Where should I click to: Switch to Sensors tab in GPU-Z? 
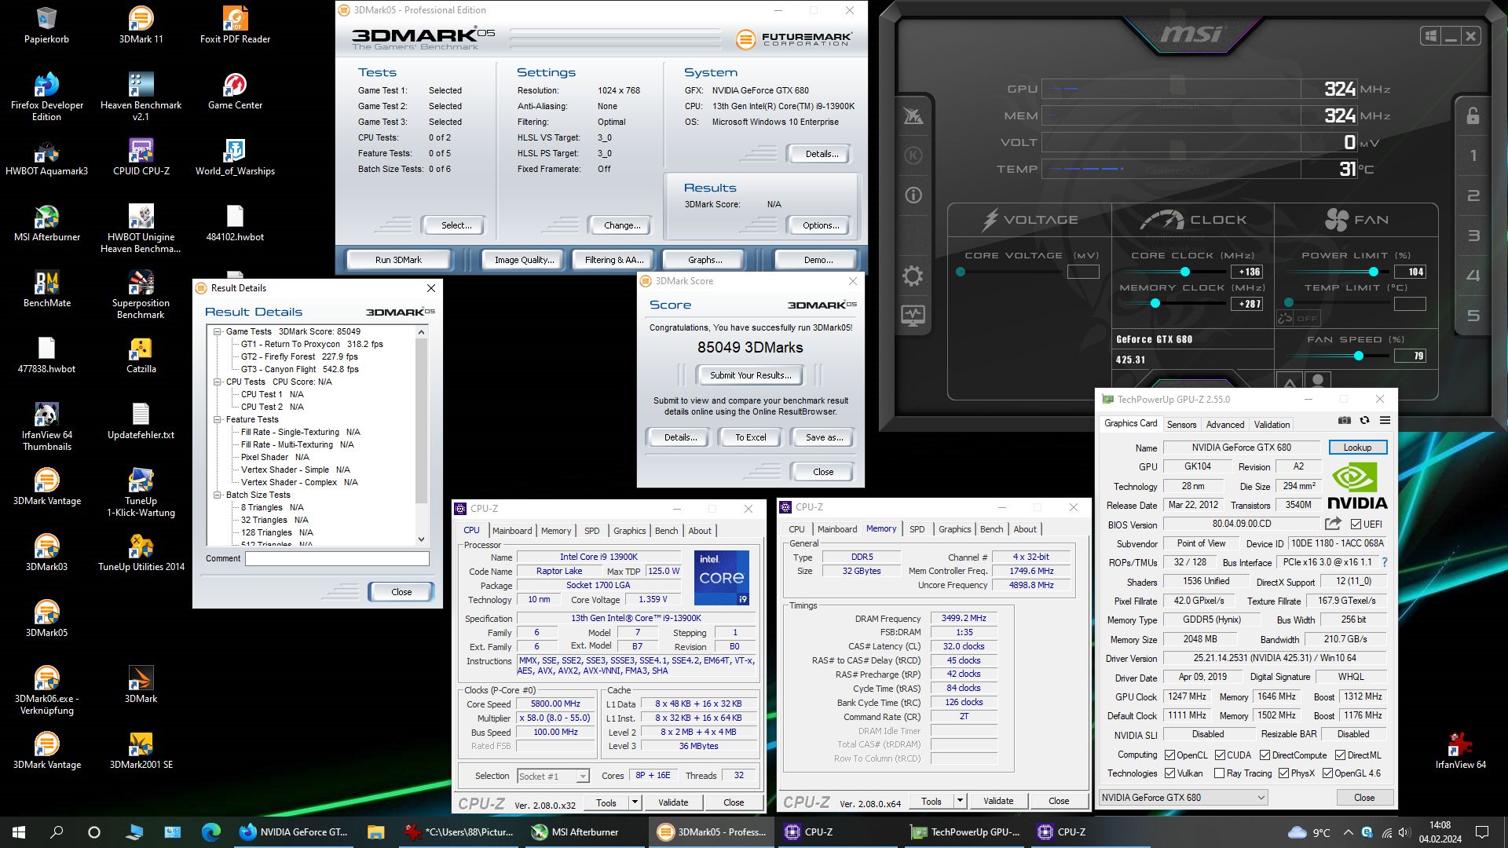tap(1181, 425)
